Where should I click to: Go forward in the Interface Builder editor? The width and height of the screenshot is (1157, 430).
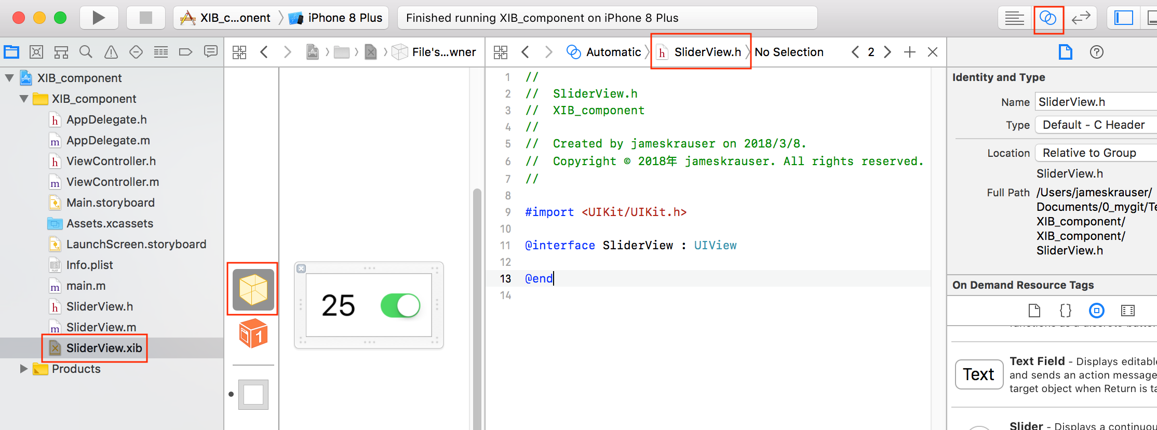tap(288, 52)
